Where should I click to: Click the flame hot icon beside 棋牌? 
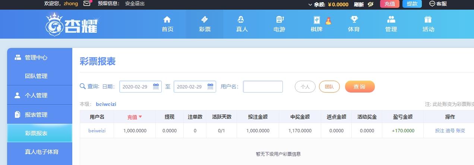tap(328, 21)
